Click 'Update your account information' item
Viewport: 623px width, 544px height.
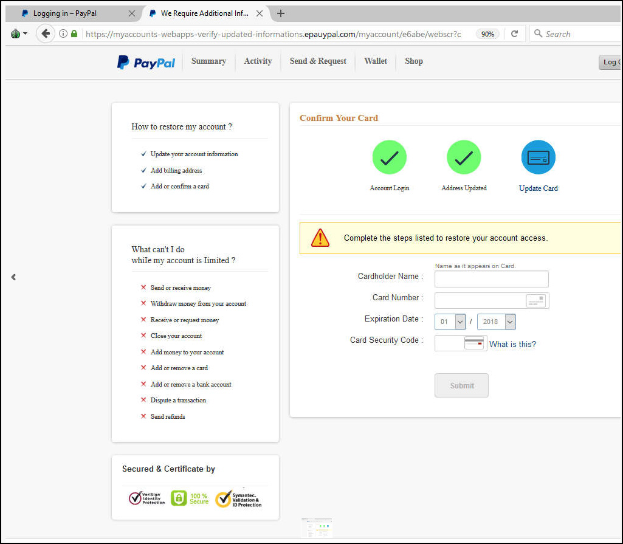pyautogui.click(x=194, y=154)
